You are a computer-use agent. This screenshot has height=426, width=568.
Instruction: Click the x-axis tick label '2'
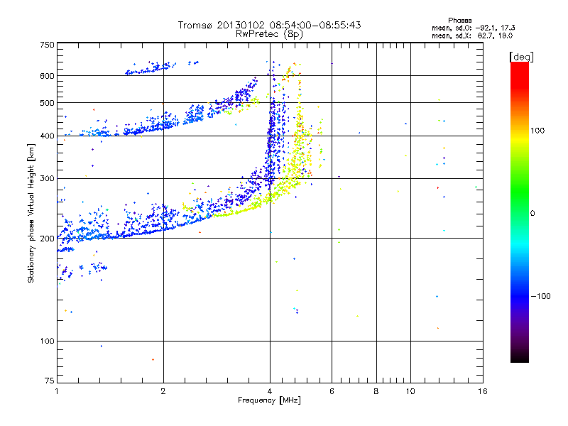pos(163,391)
